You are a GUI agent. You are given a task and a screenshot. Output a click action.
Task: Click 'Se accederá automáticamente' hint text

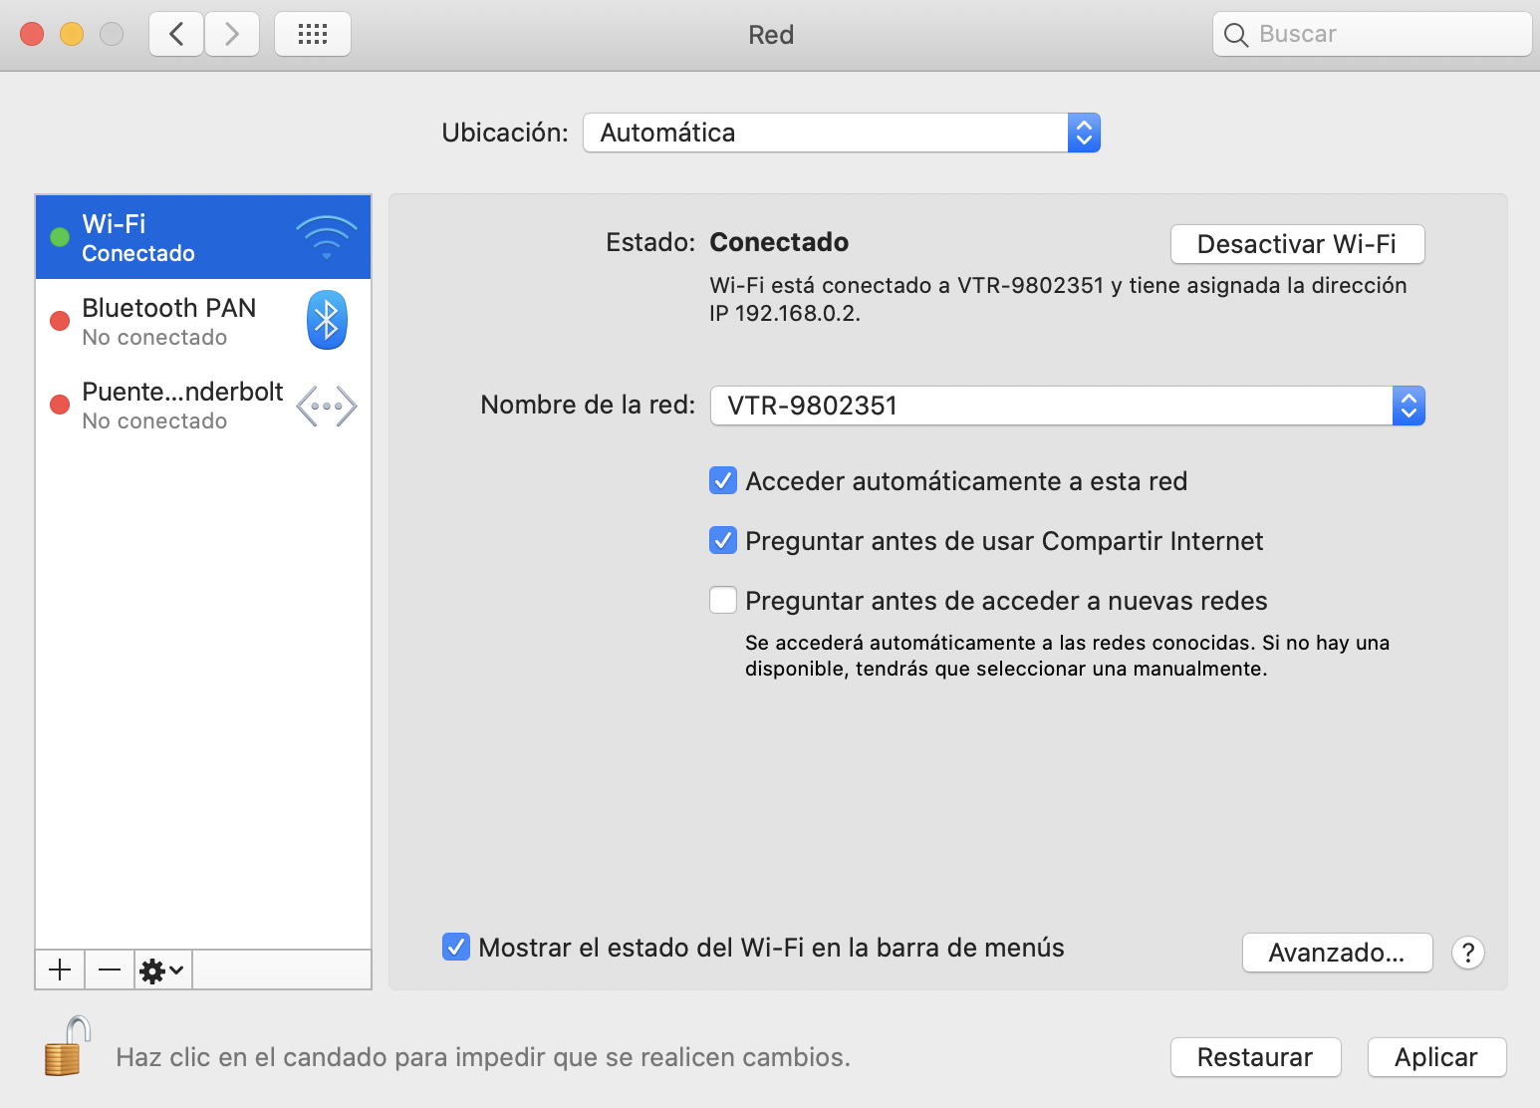[x=1067, y=656]
